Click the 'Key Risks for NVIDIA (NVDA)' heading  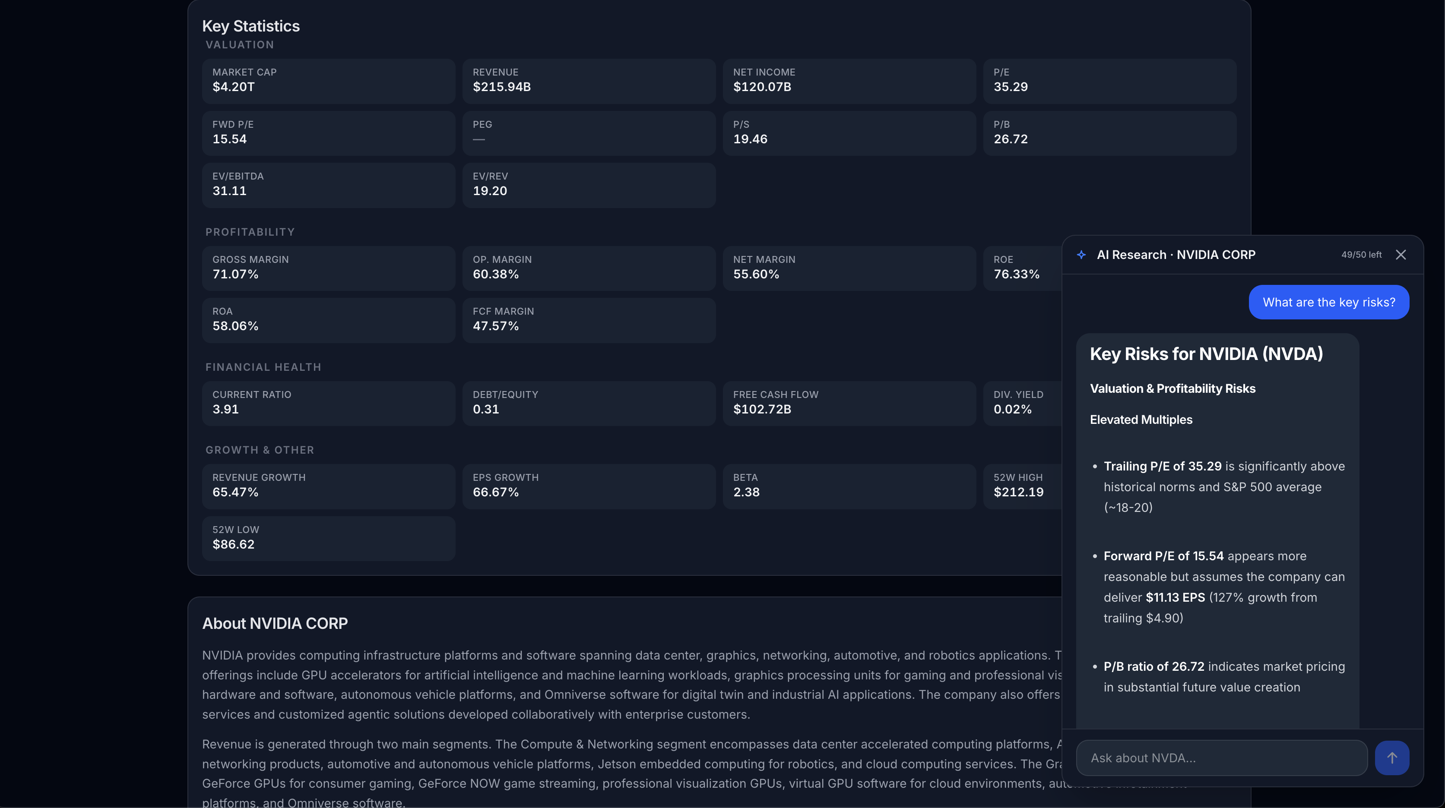(x=1206, y=354)
